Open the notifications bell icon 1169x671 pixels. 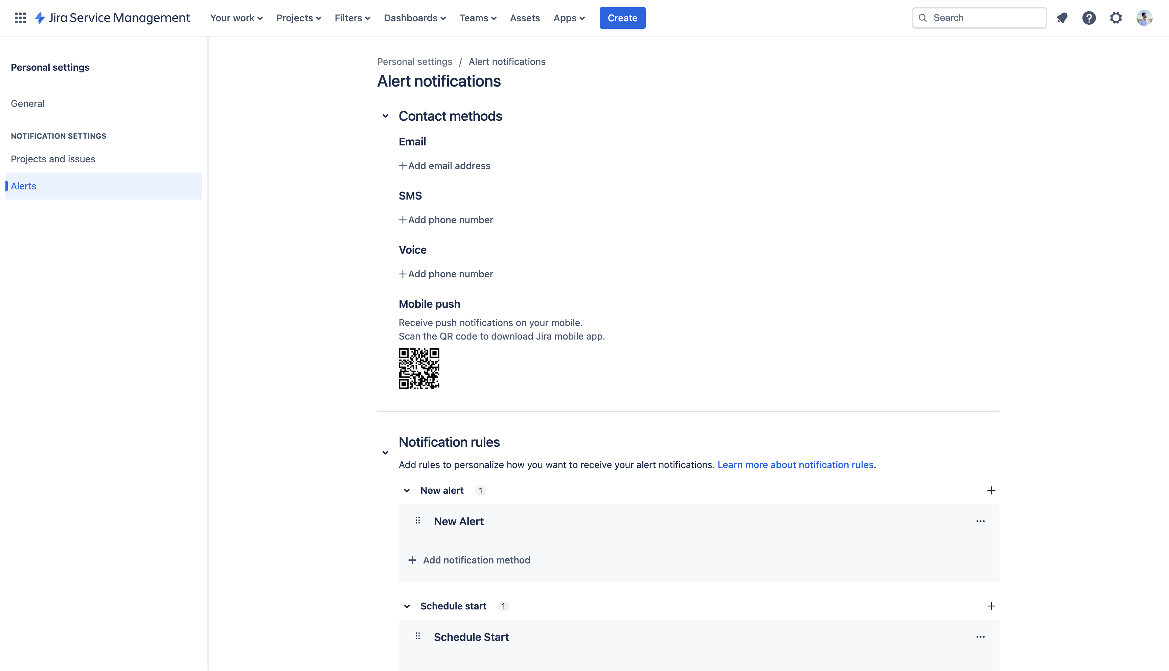[x=1062, y=18]
